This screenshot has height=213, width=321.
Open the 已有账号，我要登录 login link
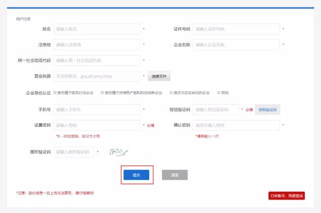pyautogui.click(x=286, y=196)
